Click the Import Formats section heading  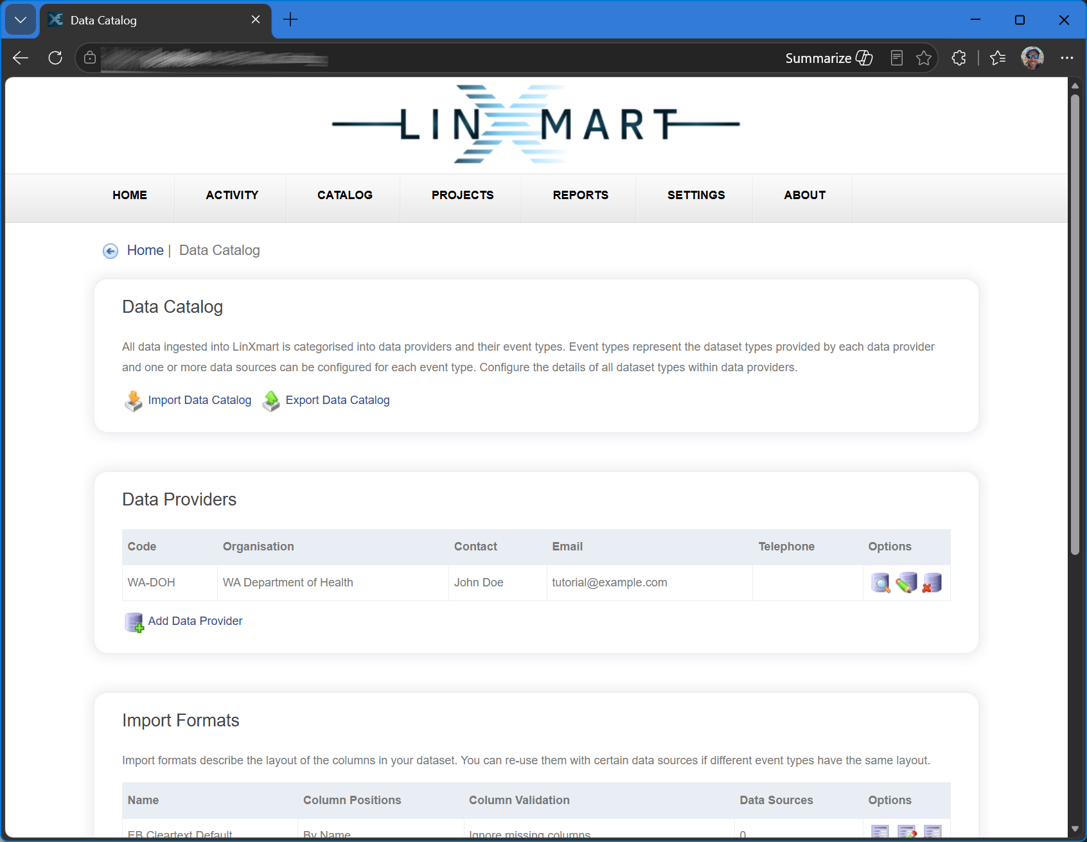[x=181, y=721]
